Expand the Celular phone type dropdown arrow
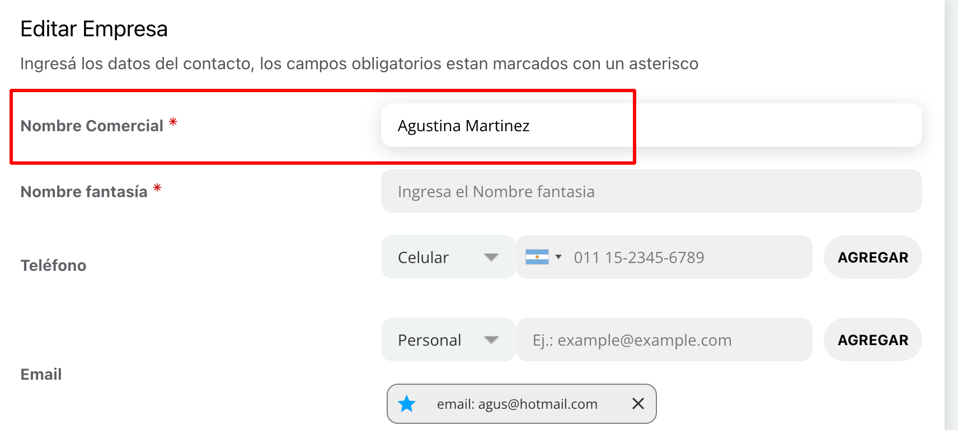 click(491, 257)
